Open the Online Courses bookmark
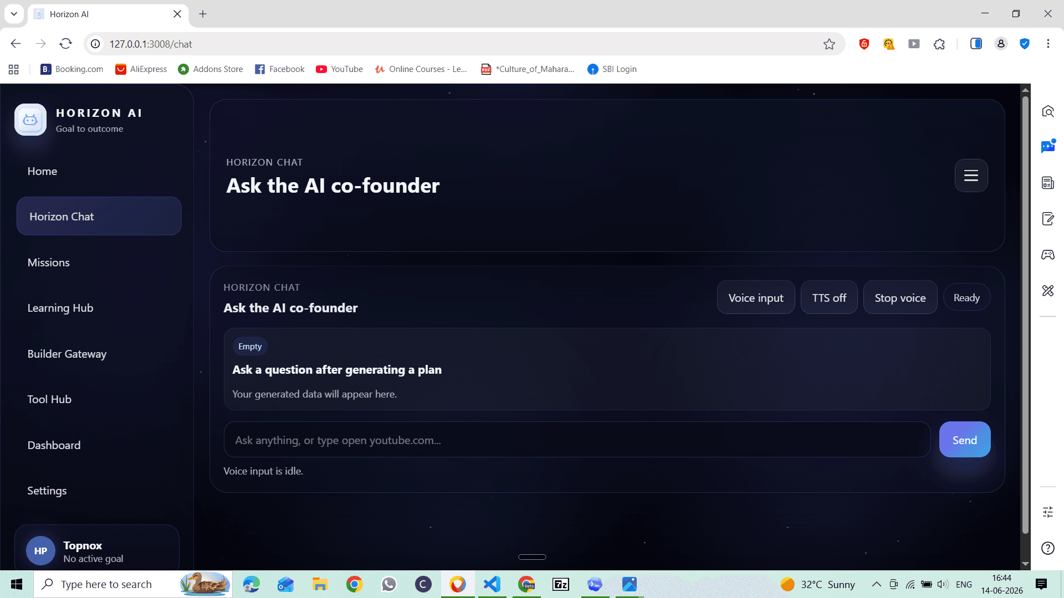 point(421,69)
